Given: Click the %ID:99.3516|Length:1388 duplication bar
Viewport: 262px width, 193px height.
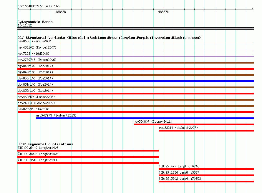Looking at the screenshot, I should click(x=88, y=163).
